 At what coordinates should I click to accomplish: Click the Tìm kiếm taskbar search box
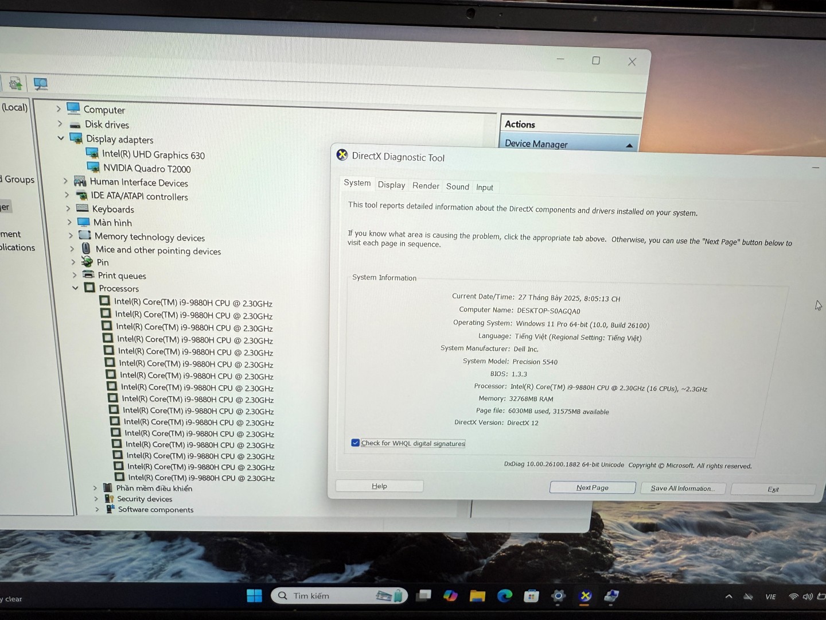[339, 595]
